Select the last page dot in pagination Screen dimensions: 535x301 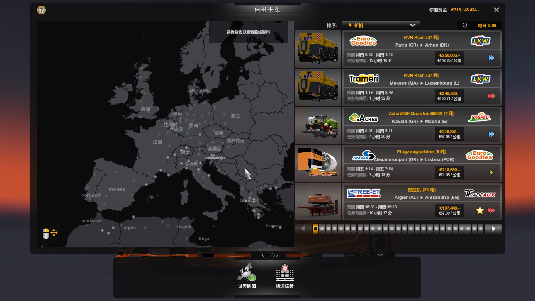coord(481,229)
